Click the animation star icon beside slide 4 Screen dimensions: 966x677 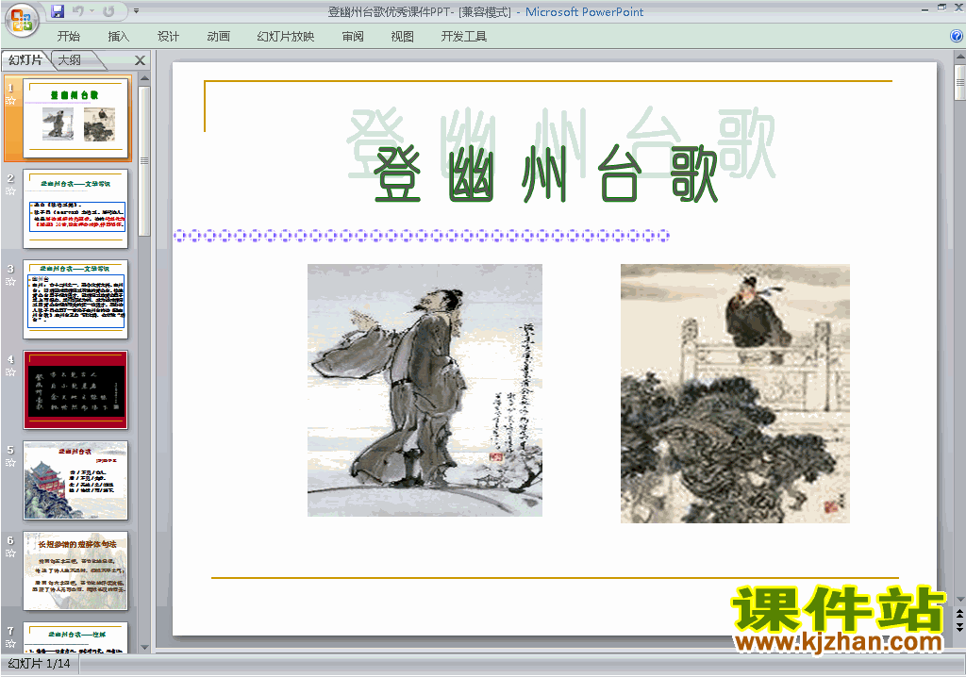tap(10, 372)
